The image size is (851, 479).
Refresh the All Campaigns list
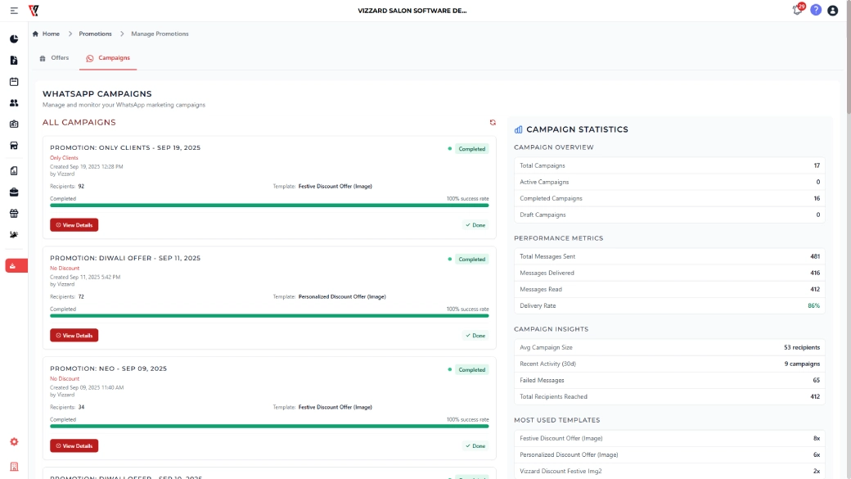(x=493, y=122)
